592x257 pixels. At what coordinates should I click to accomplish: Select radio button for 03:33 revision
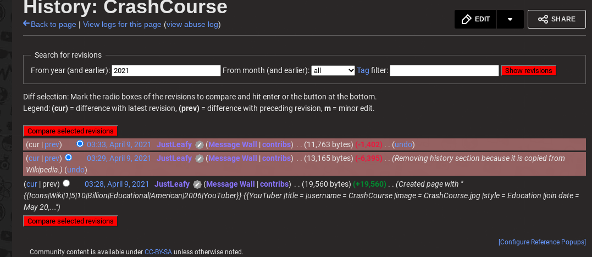(80, 144)
